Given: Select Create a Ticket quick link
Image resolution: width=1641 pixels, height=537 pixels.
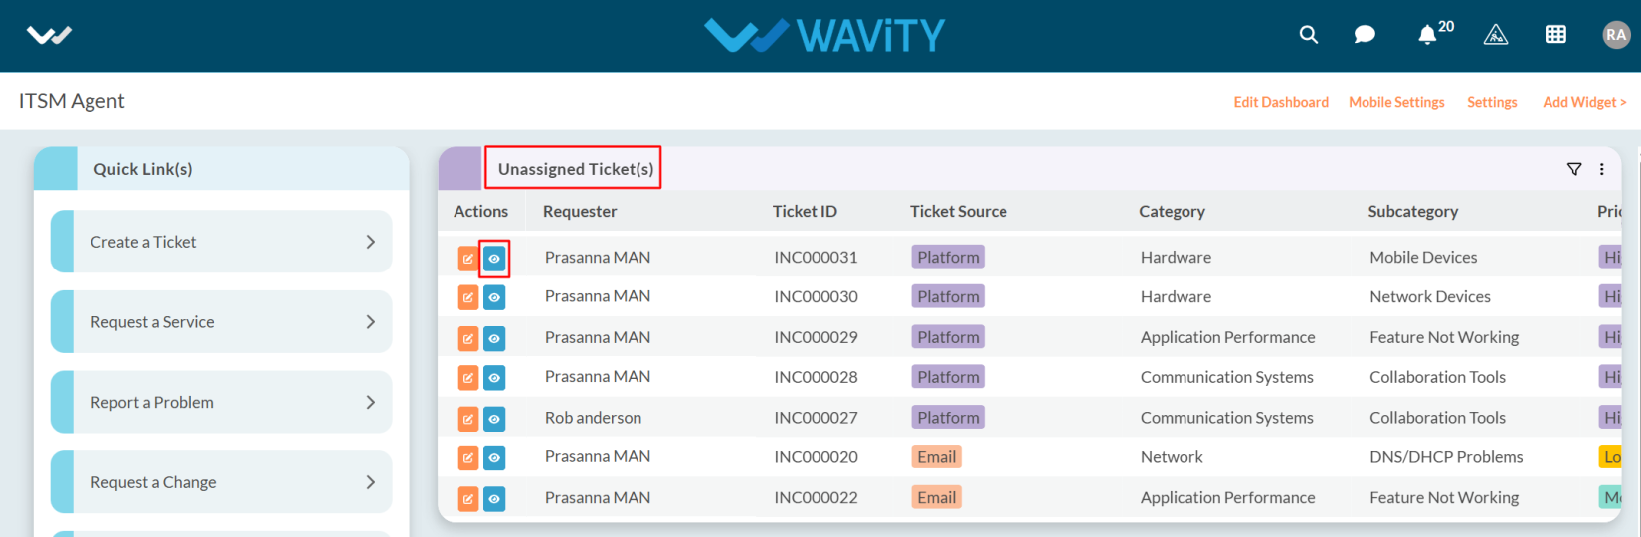Looking at the screenshot, I should (221, 242).
